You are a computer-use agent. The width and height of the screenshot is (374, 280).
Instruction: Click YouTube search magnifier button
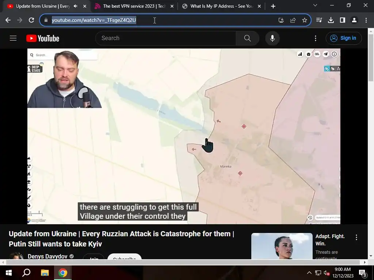248,38
